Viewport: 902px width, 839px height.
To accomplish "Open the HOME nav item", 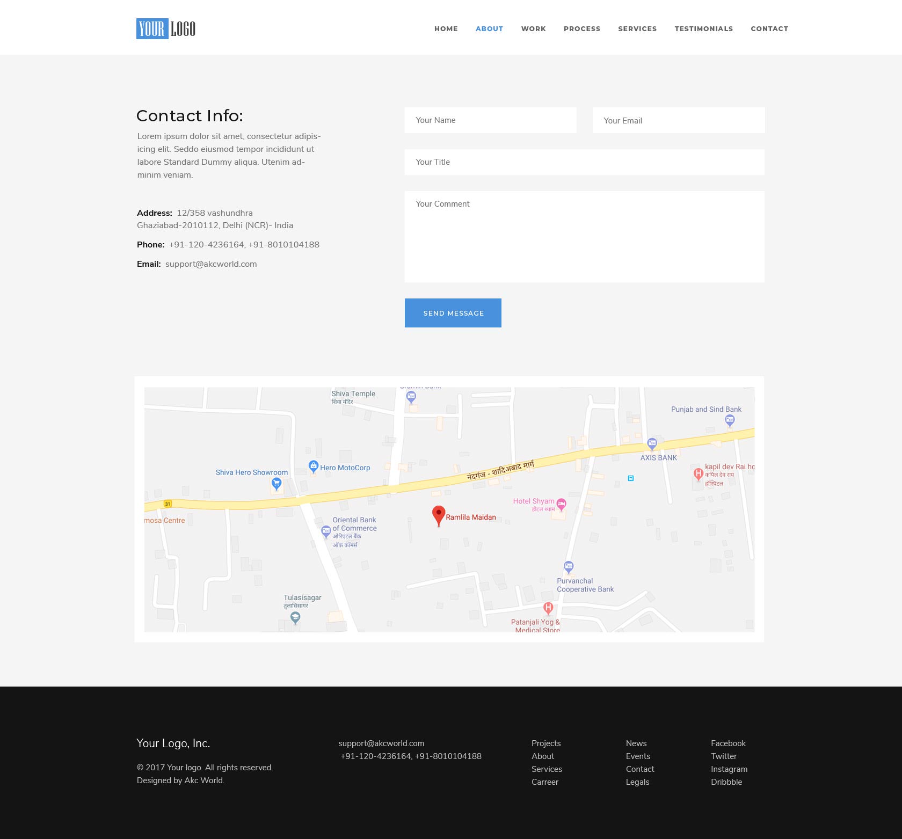I will pos(446,28).
